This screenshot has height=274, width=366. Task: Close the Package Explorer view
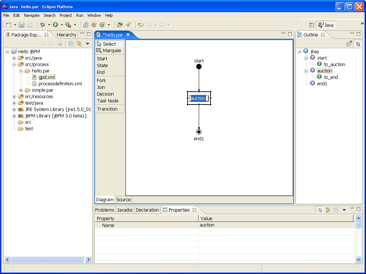click(x=46, y=35)
